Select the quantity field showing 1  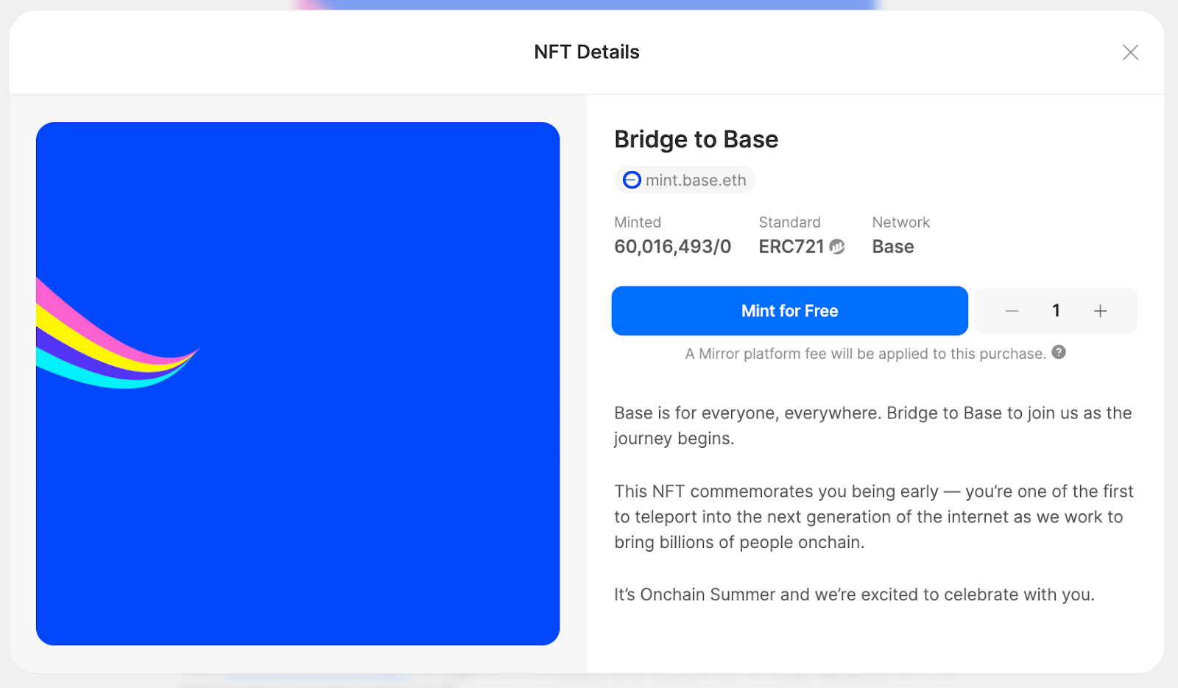[x=1056, y=311]
